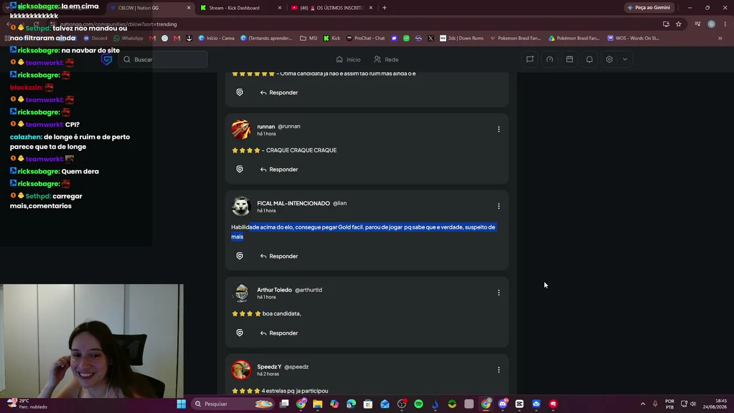Click the microphone tray icon
Image resolution: width=734 pixels, height=413 pixels.
pos(655,404)
